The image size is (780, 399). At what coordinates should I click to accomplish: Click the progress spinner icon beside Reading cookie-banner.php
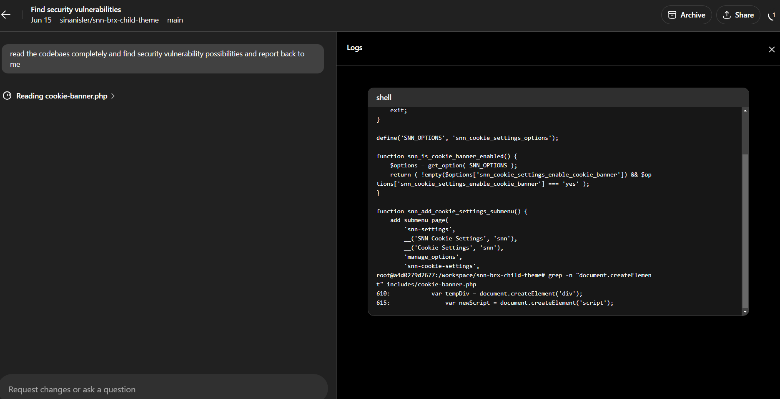pyautogui.click(x=7, y=96)
